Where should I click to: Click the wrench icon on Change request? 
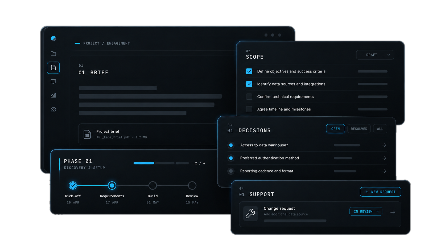pyautogui.click(x=250, y=214)
